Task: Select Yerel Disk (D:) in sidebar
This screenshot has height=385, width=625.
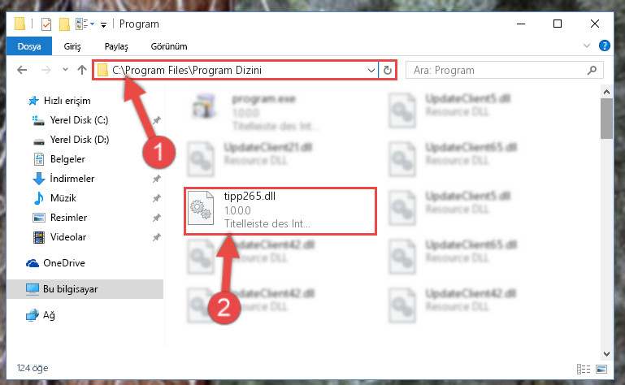Action: (x=80, y=140)
